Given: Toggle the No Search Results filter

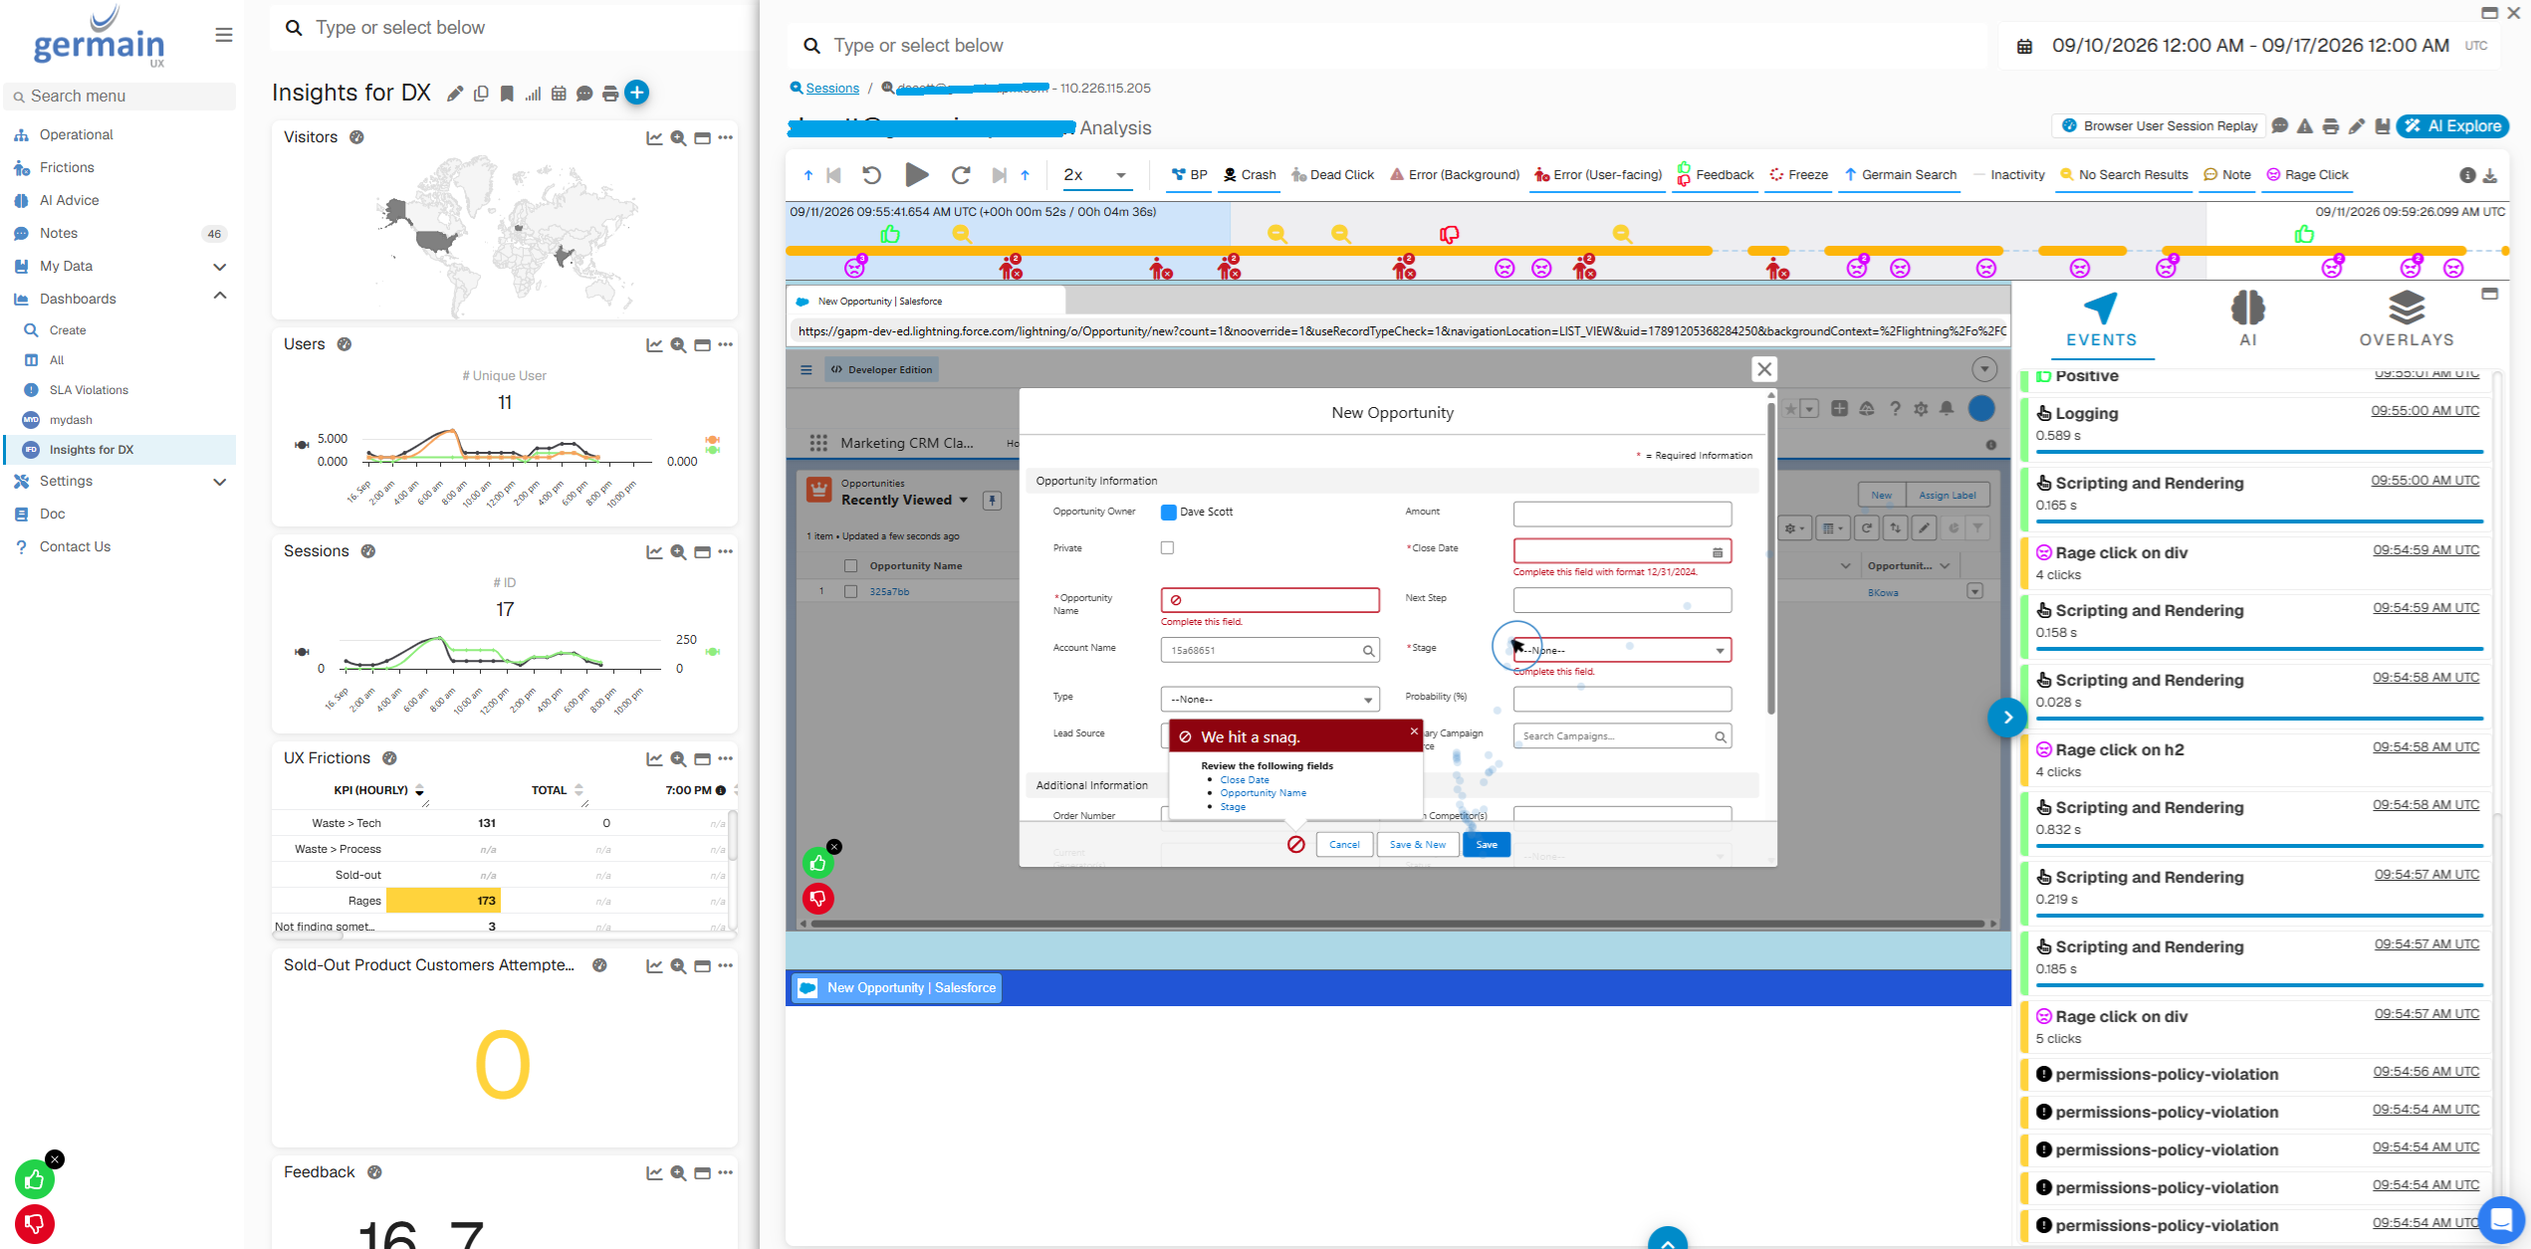Looking at the screenshot, I should (2124, 175).
